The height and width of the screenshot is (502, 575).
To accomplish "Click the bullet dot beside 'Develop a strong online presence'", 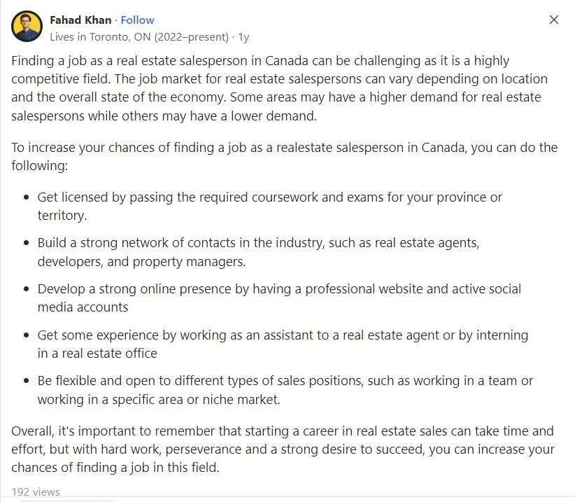I will tap(26, 289).
